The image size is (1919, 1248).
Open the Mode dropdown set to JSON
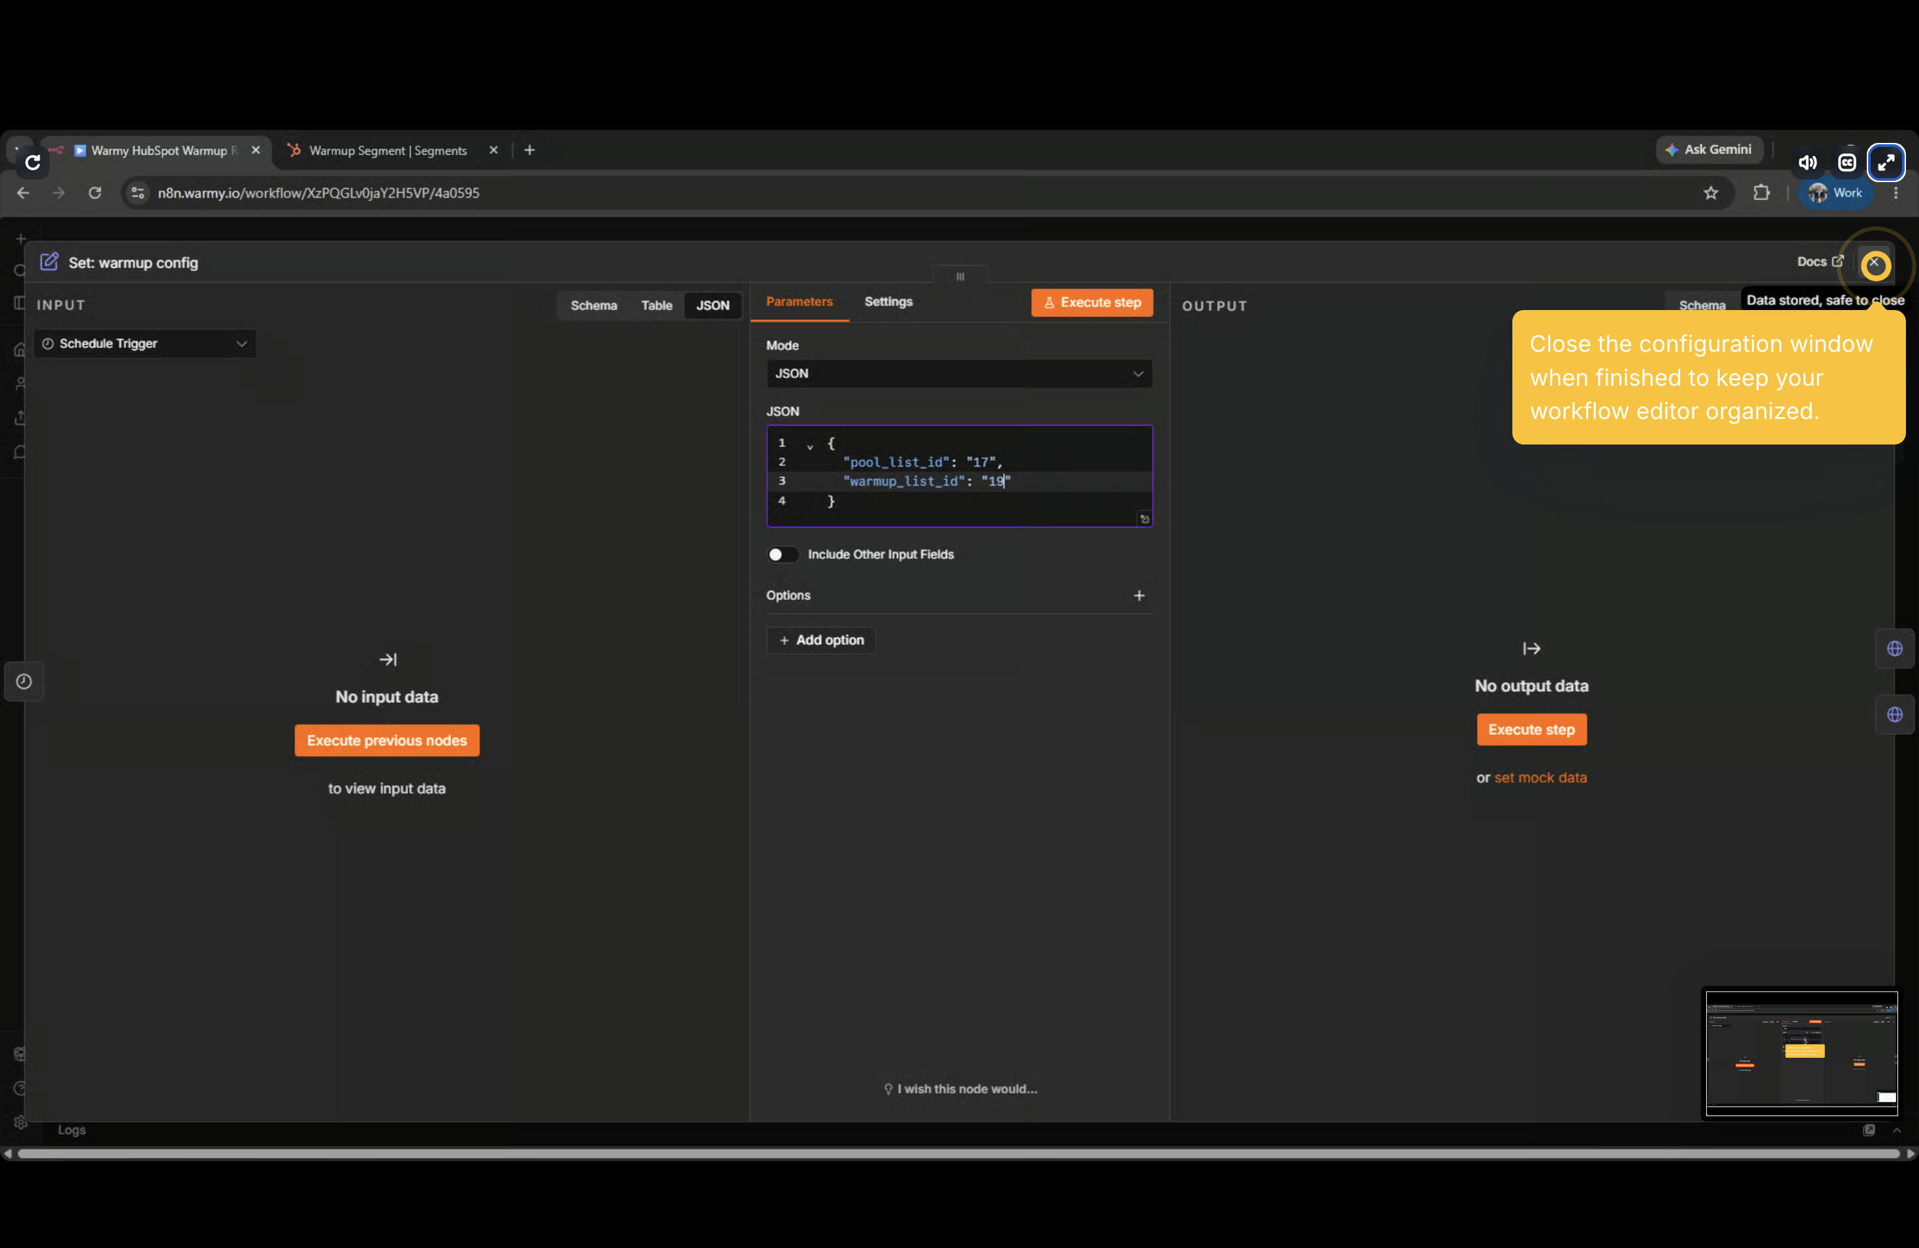pos(959,373)
